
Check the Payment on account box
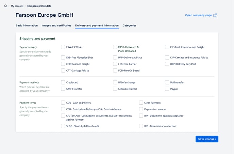(x=141, y=109)
